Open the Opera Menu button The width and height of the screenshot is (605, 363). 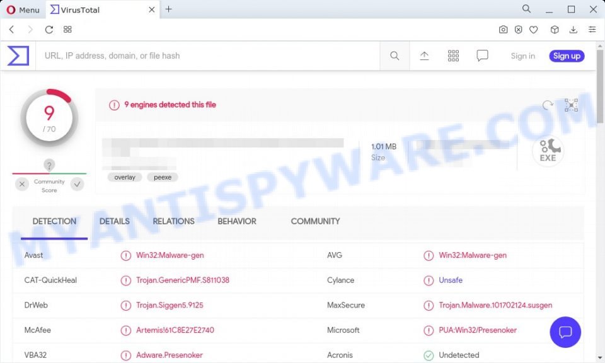[x=23, y=9]
